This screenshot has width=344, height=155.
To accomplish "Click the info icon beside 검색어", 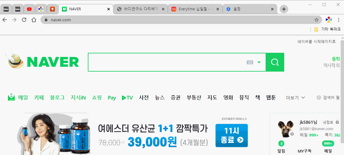I will tap(319, 98).
